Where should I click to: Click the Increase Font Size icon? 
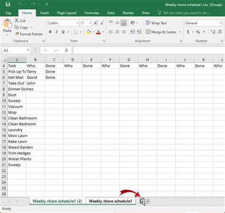click(96, 23)
